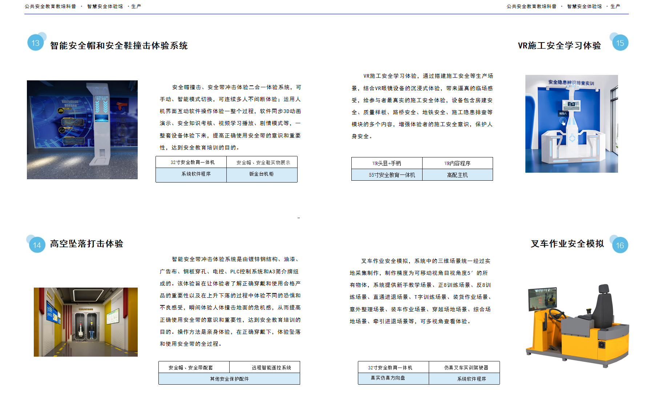
Task: Open the high-altitude fall corridor photo
Action: [86, 322]
